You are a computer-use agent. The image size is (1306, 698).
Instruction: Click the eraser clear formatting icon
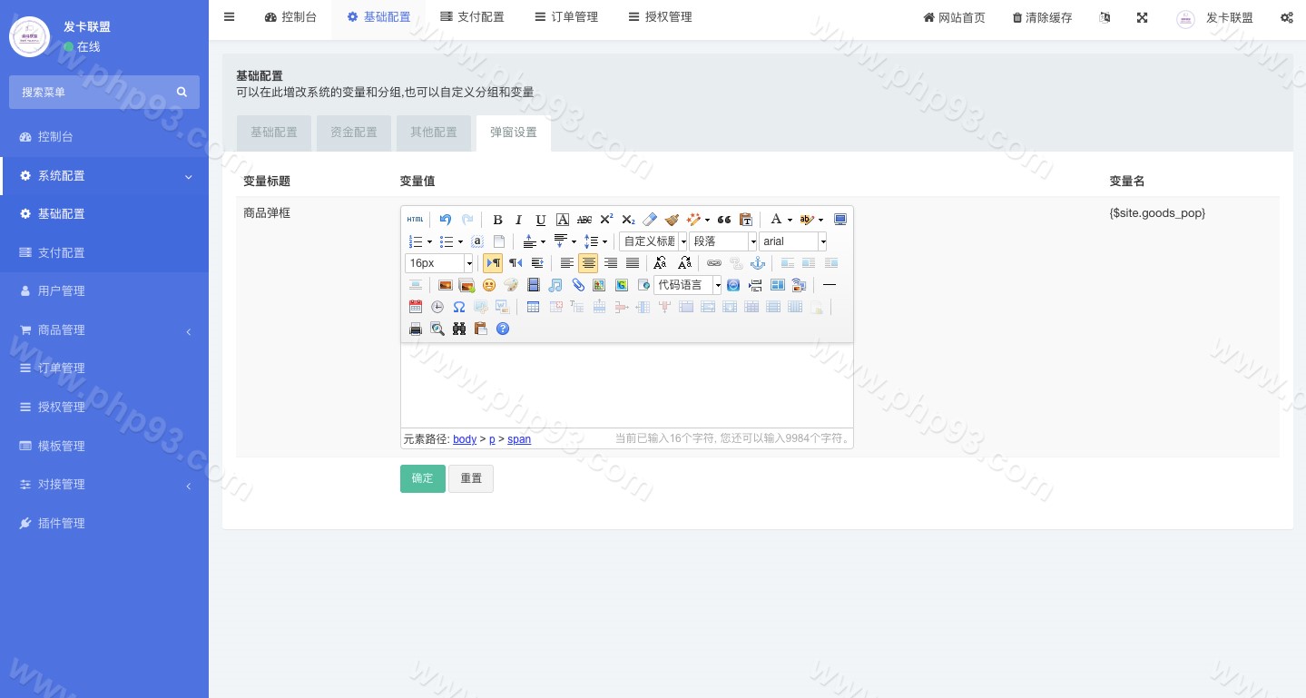point(650,220)
